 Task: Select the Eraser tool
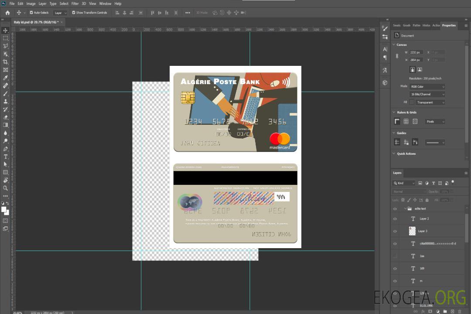pos(5,117)
